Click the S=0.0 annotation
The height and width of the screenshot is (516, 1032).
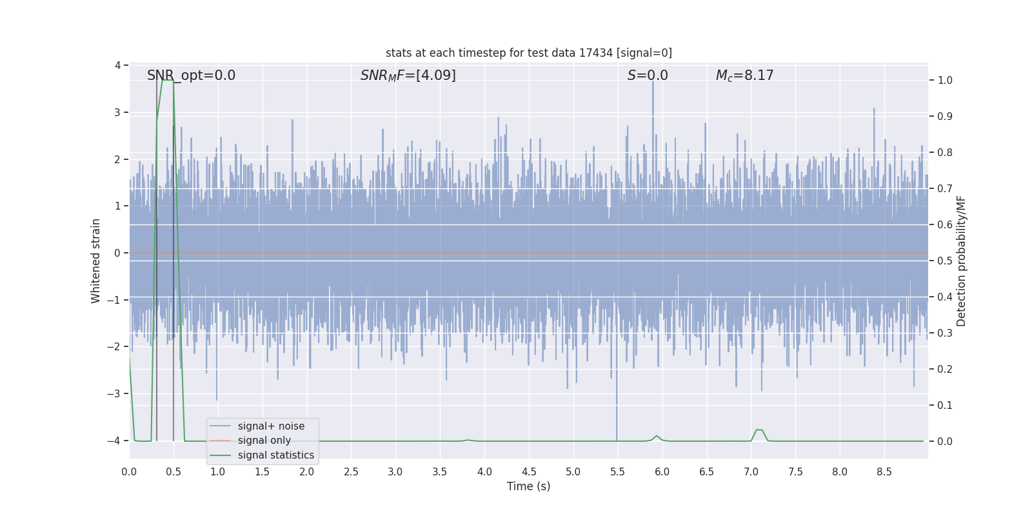[x=648, y=75]
